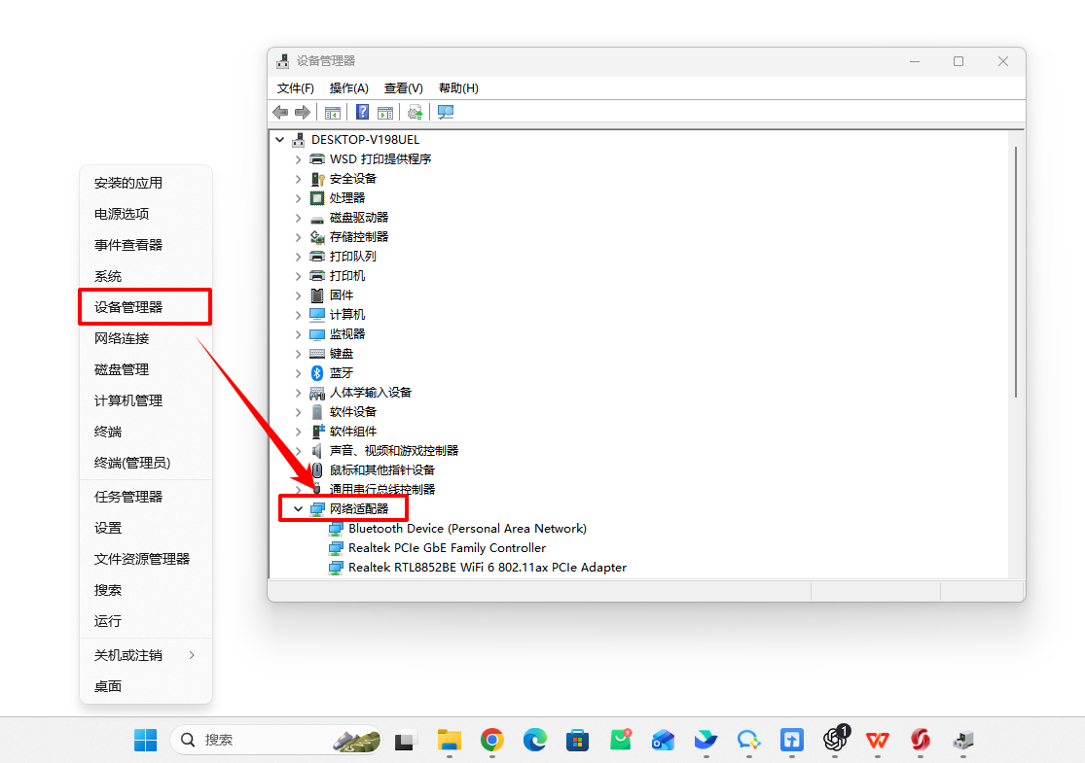Select the 键盘 keyboard icon in tree
The height and width of the screenshot is (763, 1085).
[x=317, y=354]
